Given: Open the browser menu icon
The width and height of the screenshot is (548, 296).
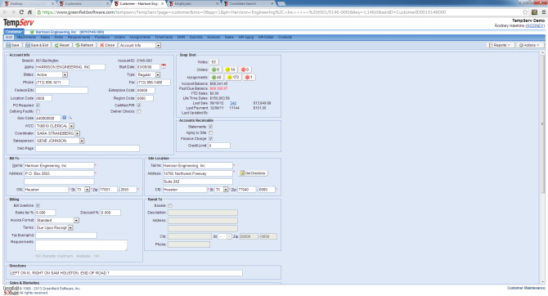Looking at the screenshot, I should tap(543, 12).
